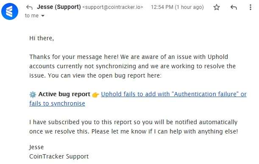259x164 pixels.
Task: Click the 'Jesse' signature name
Action: tap(36, 147)
